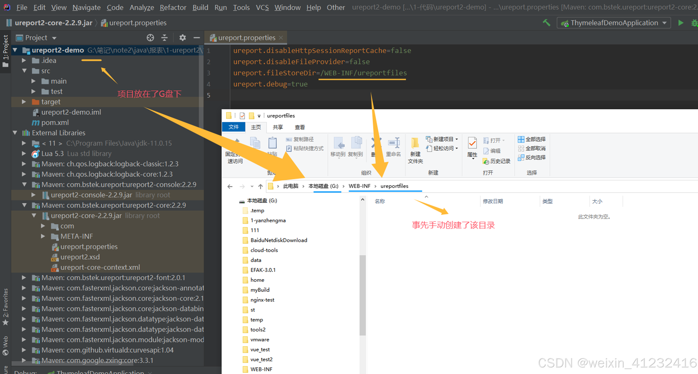Click 反向选择 (Invert Selection) in the ribbon
Image resolution: width=698 pixels, height=374 pixels.
pos(532,157)
